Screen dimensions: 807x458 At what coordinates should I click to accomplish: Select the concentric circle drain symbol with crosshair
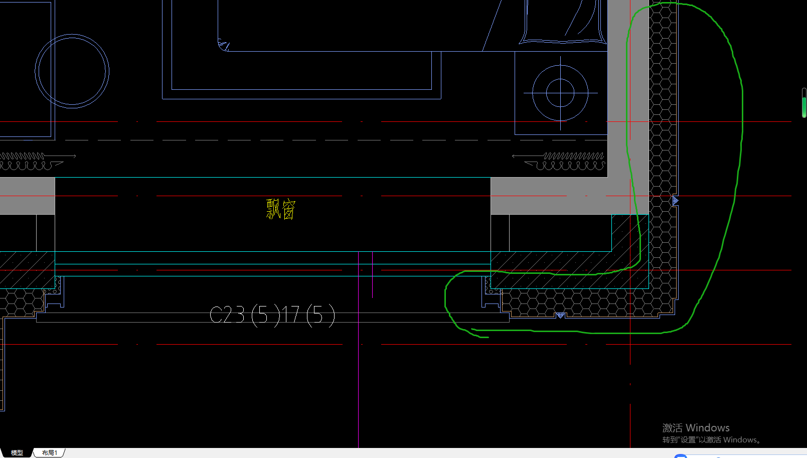point(560,93)
